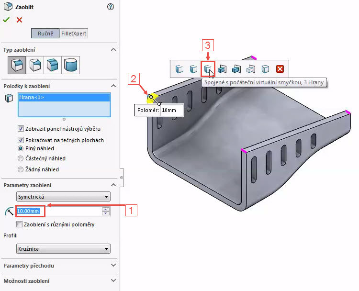Select full round fillet type icon

tap(71, 65)
